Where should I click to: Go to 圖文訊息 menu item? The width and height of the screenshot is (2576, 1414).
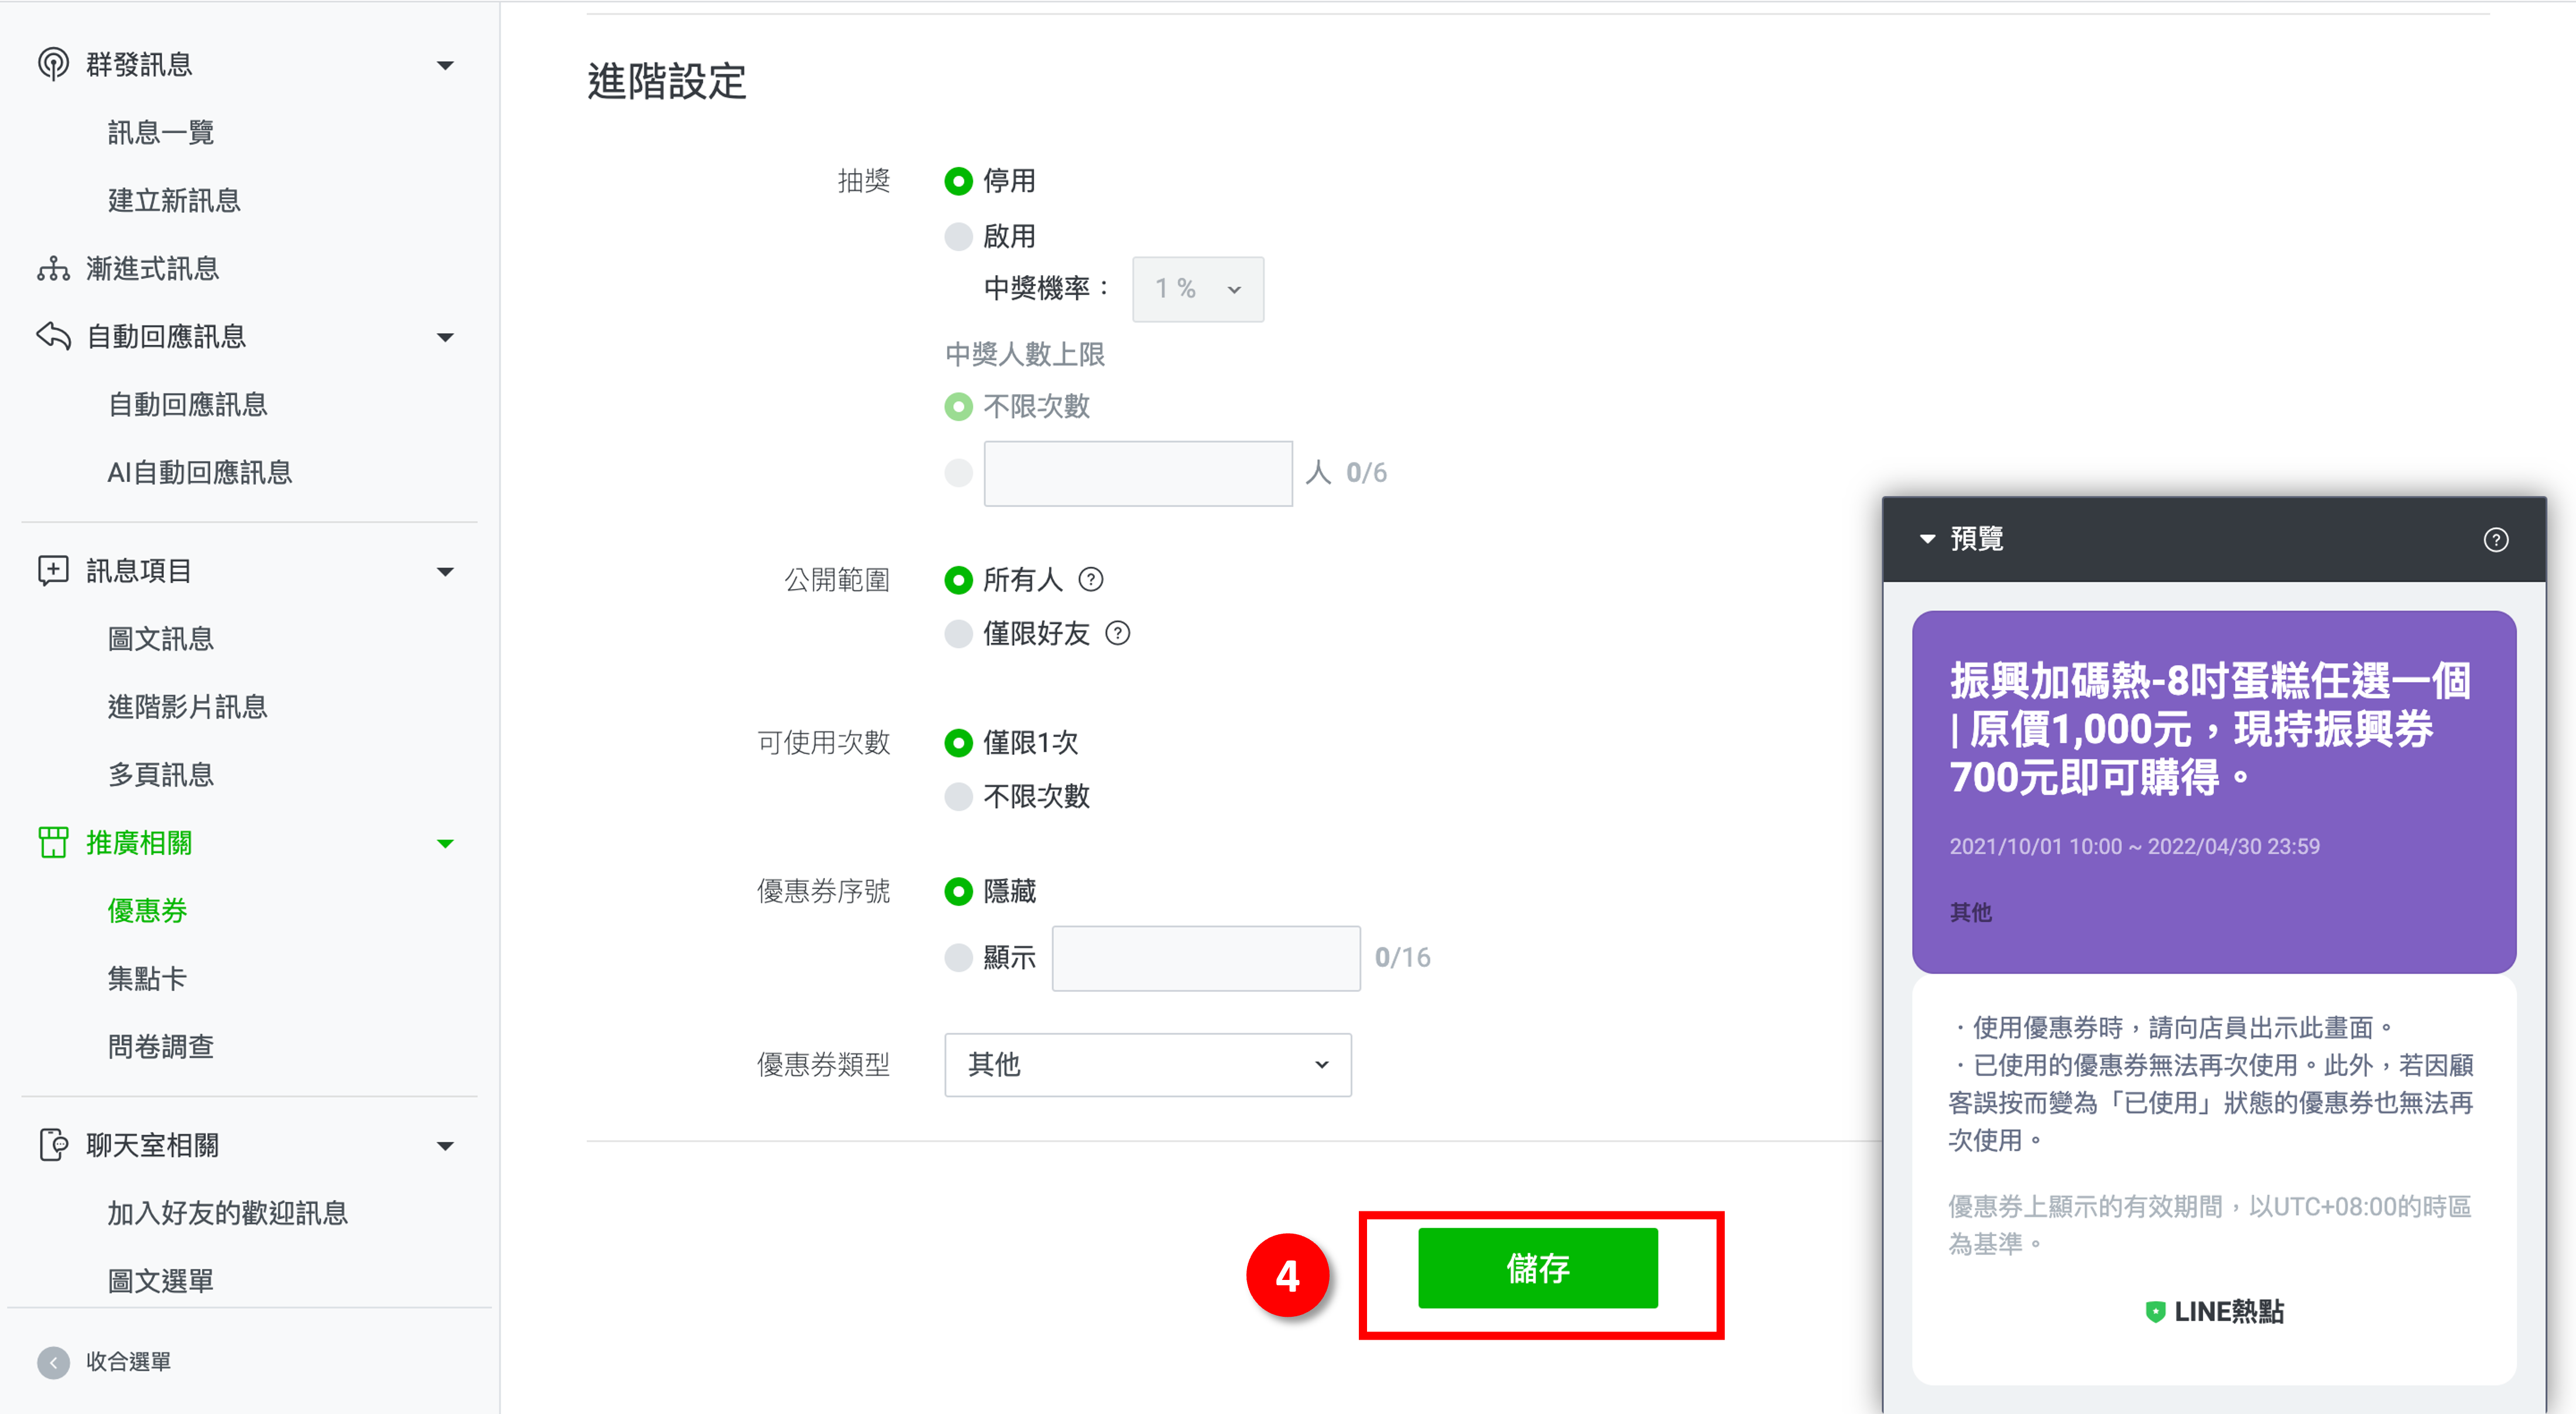coord(160,638)
